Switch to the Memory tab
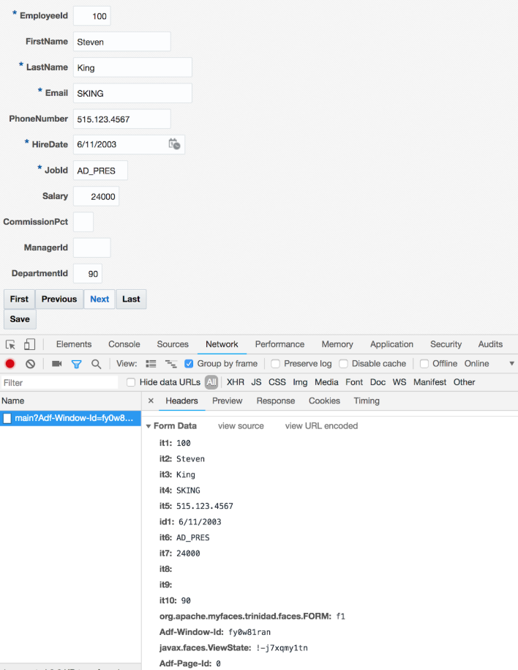Viewport: 518px width, 670px height. [x=337, y=344]
